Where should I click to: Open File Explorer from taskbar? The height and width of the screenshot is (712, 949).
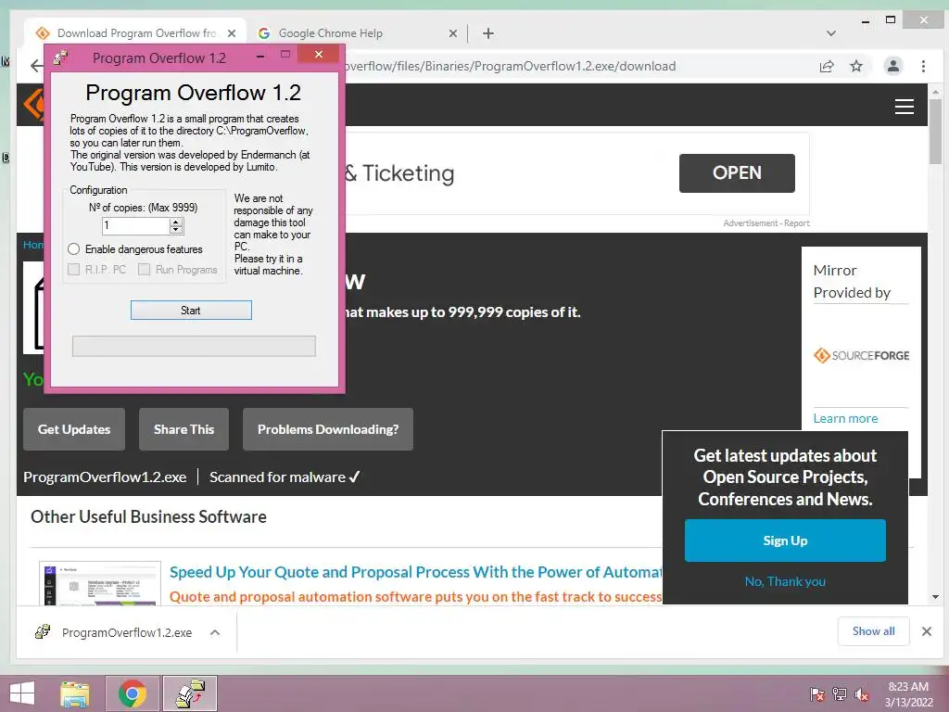coord(75,693)
